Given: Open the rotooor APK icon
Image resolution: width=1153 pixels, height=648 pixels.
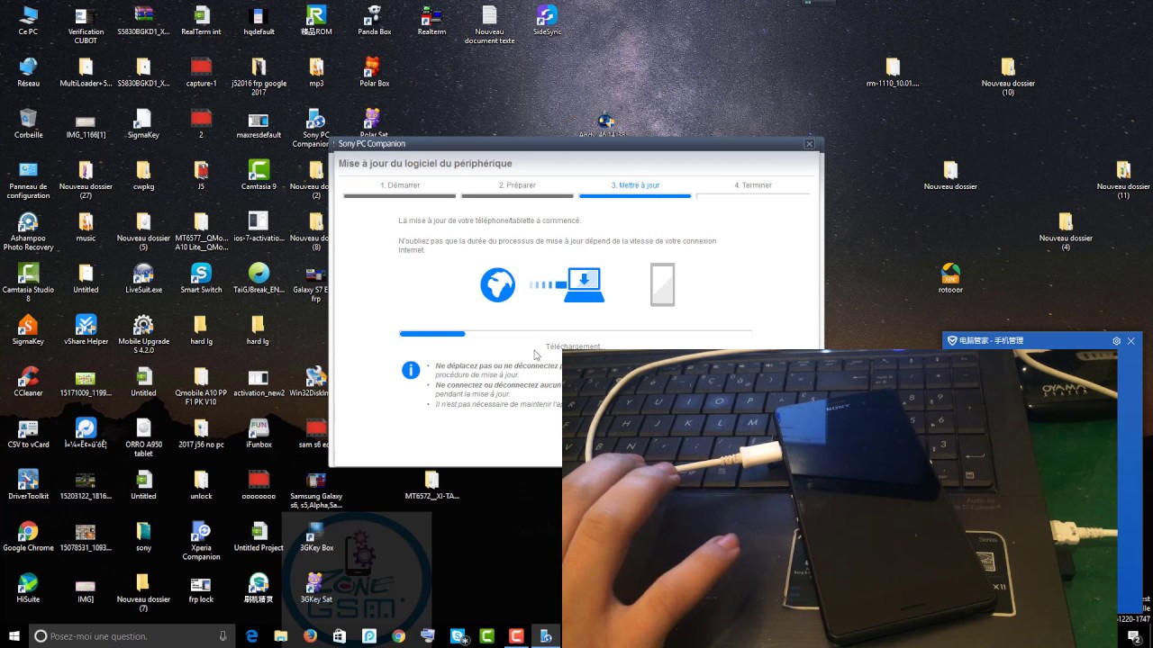Looking at the screenshot, I should (950, 278).
